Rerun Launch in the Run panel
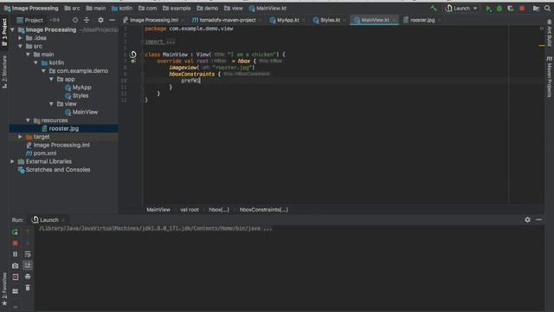This screenshot has width=554, height=312. click(x=15, y=232)
